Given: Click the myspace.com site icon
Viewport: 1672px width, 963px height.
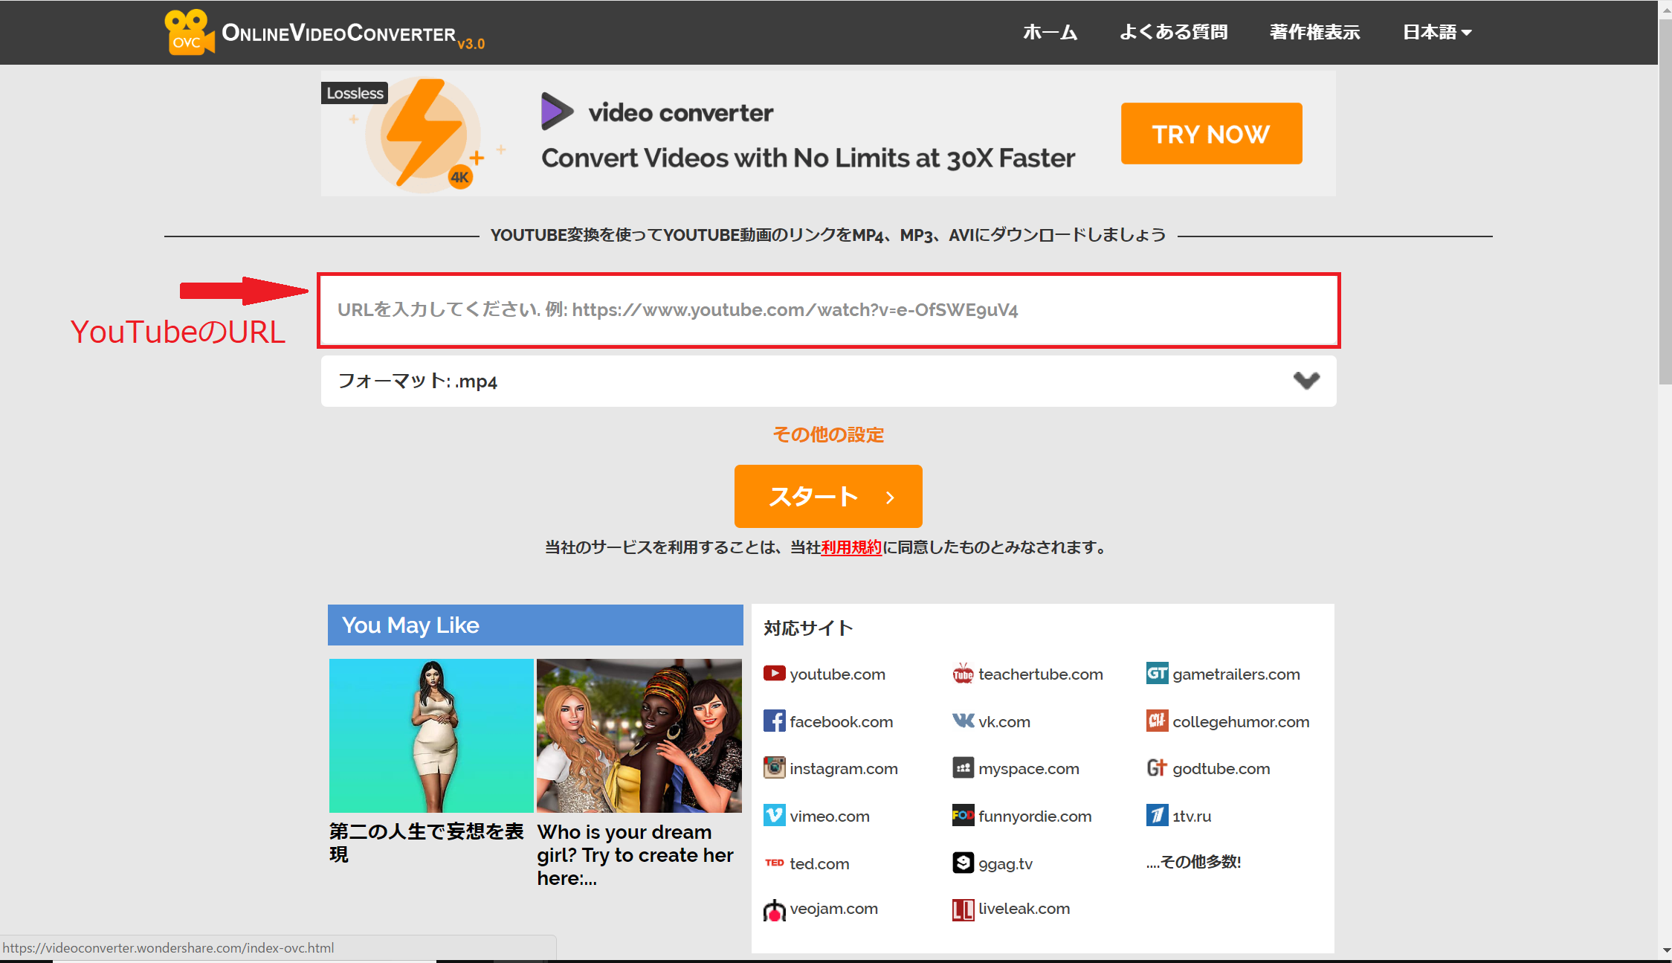Looking at the screenshot, I should pyautogui.click(x=963, y=767).
